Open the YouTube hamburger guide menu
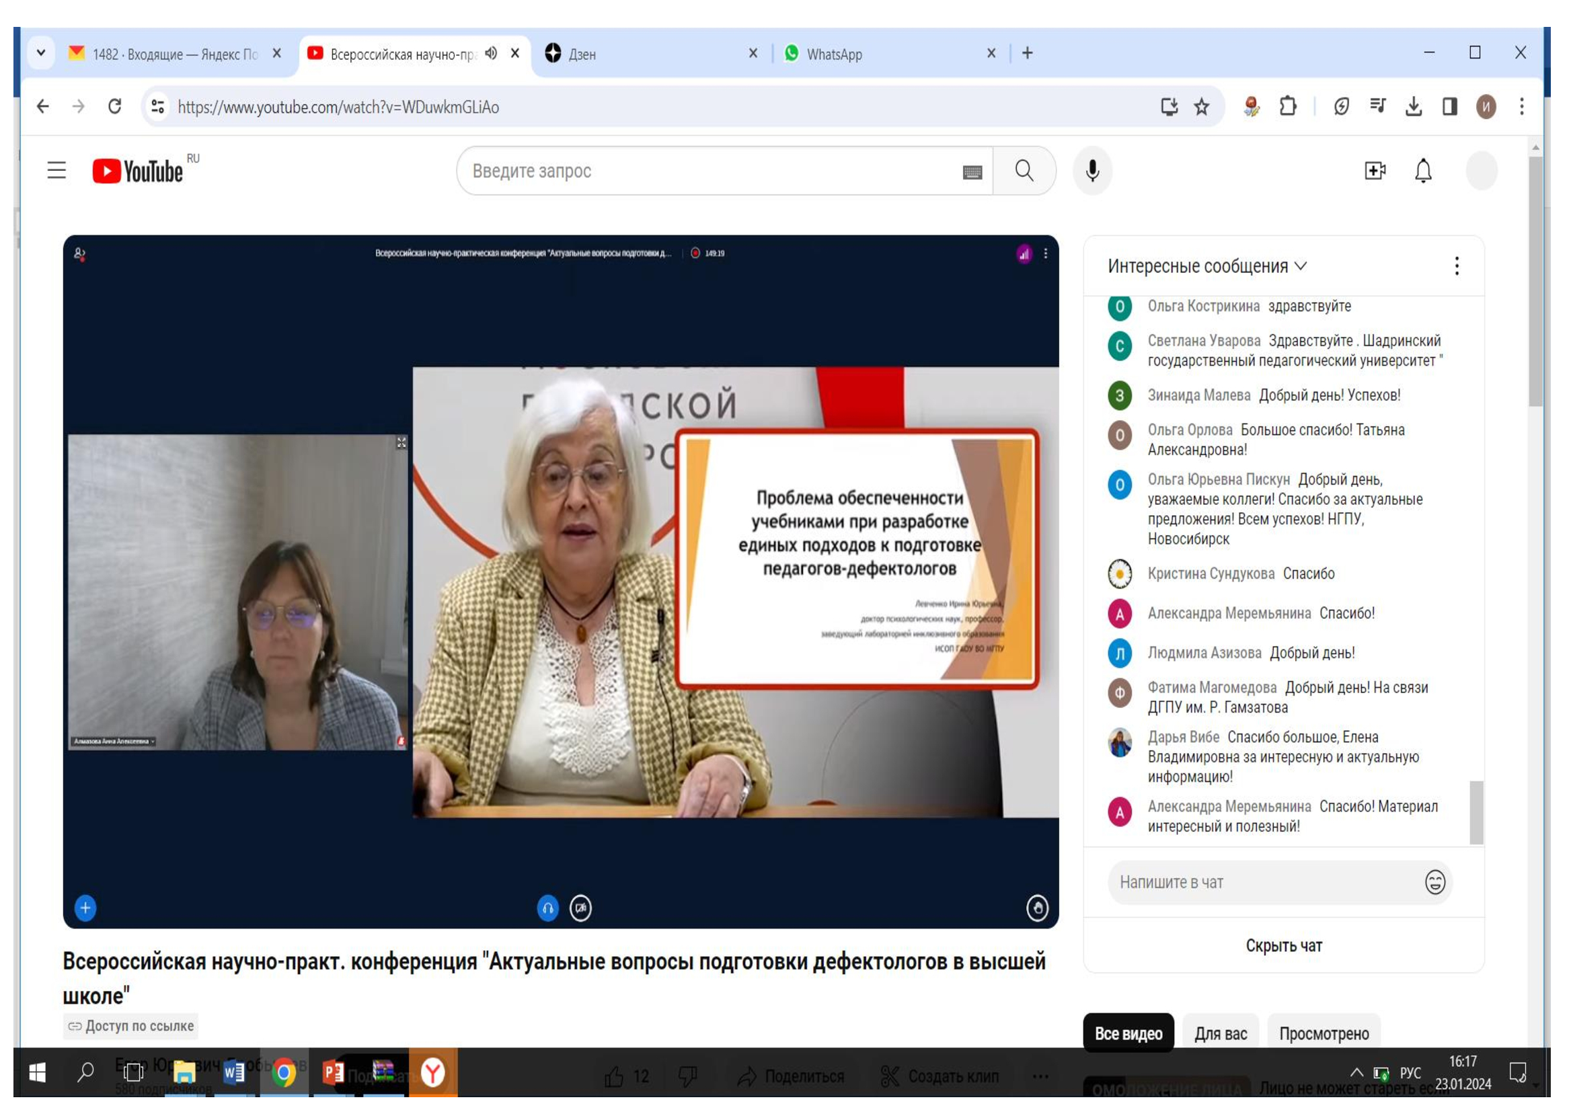The width and height of the screenshot is (1573, 1112). [x=57, y=171]
